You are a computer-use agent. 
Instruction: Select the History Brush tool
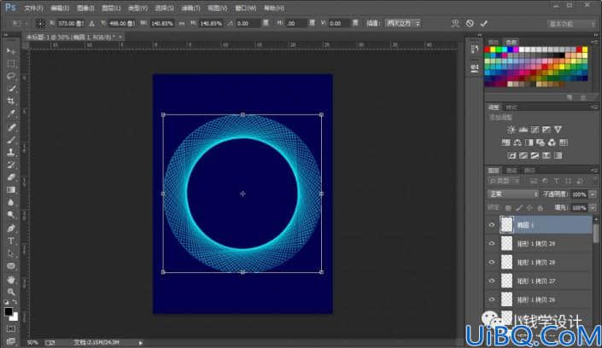[11, 165]
